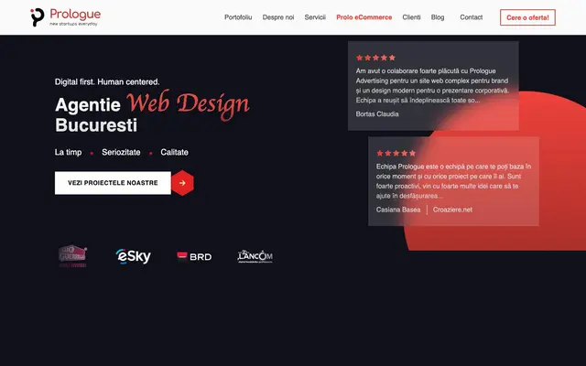Click the Cere o oferta! button

[x=527, y=17]
